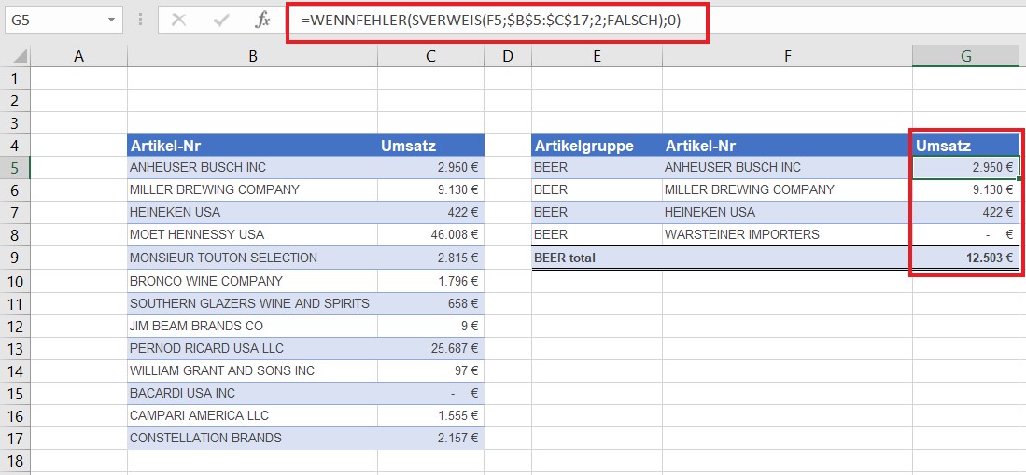1026x475 pixels.
Task: Select cell 'MONSIEUR TOUTON SELECTION'
Action: click(253, 258)
